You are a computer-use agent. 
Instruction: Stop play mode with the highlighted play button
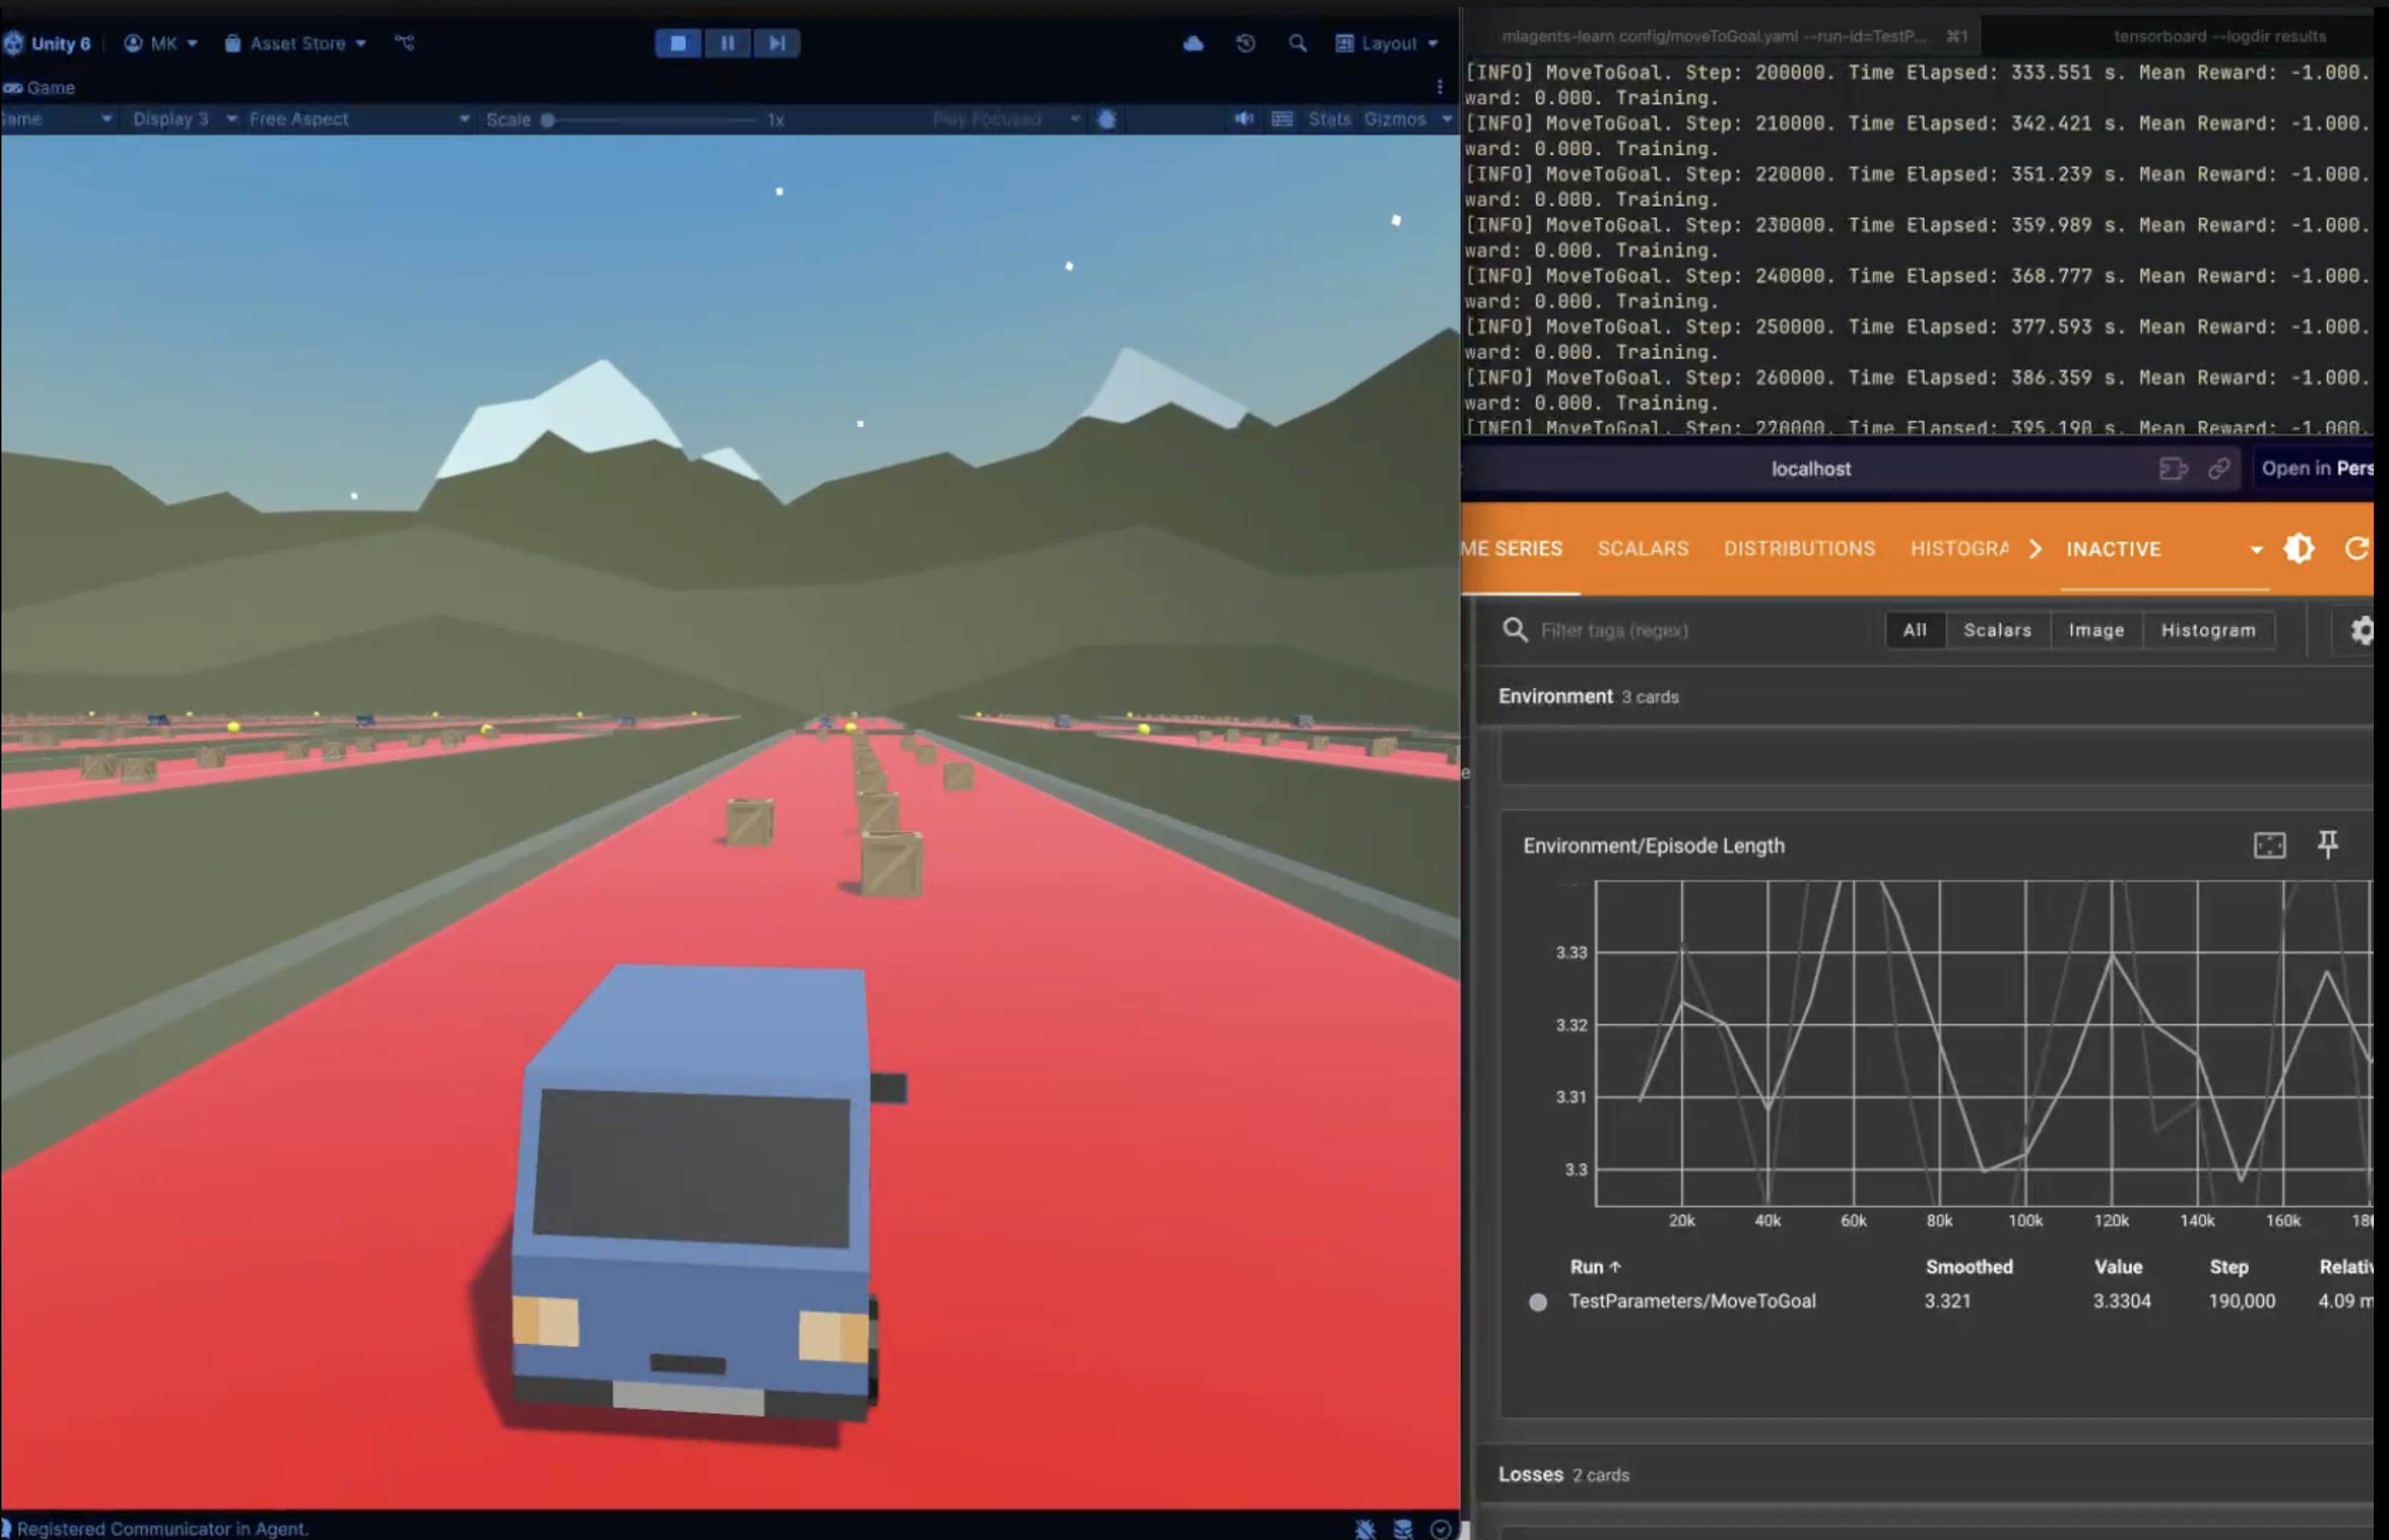tap(678, 43)
